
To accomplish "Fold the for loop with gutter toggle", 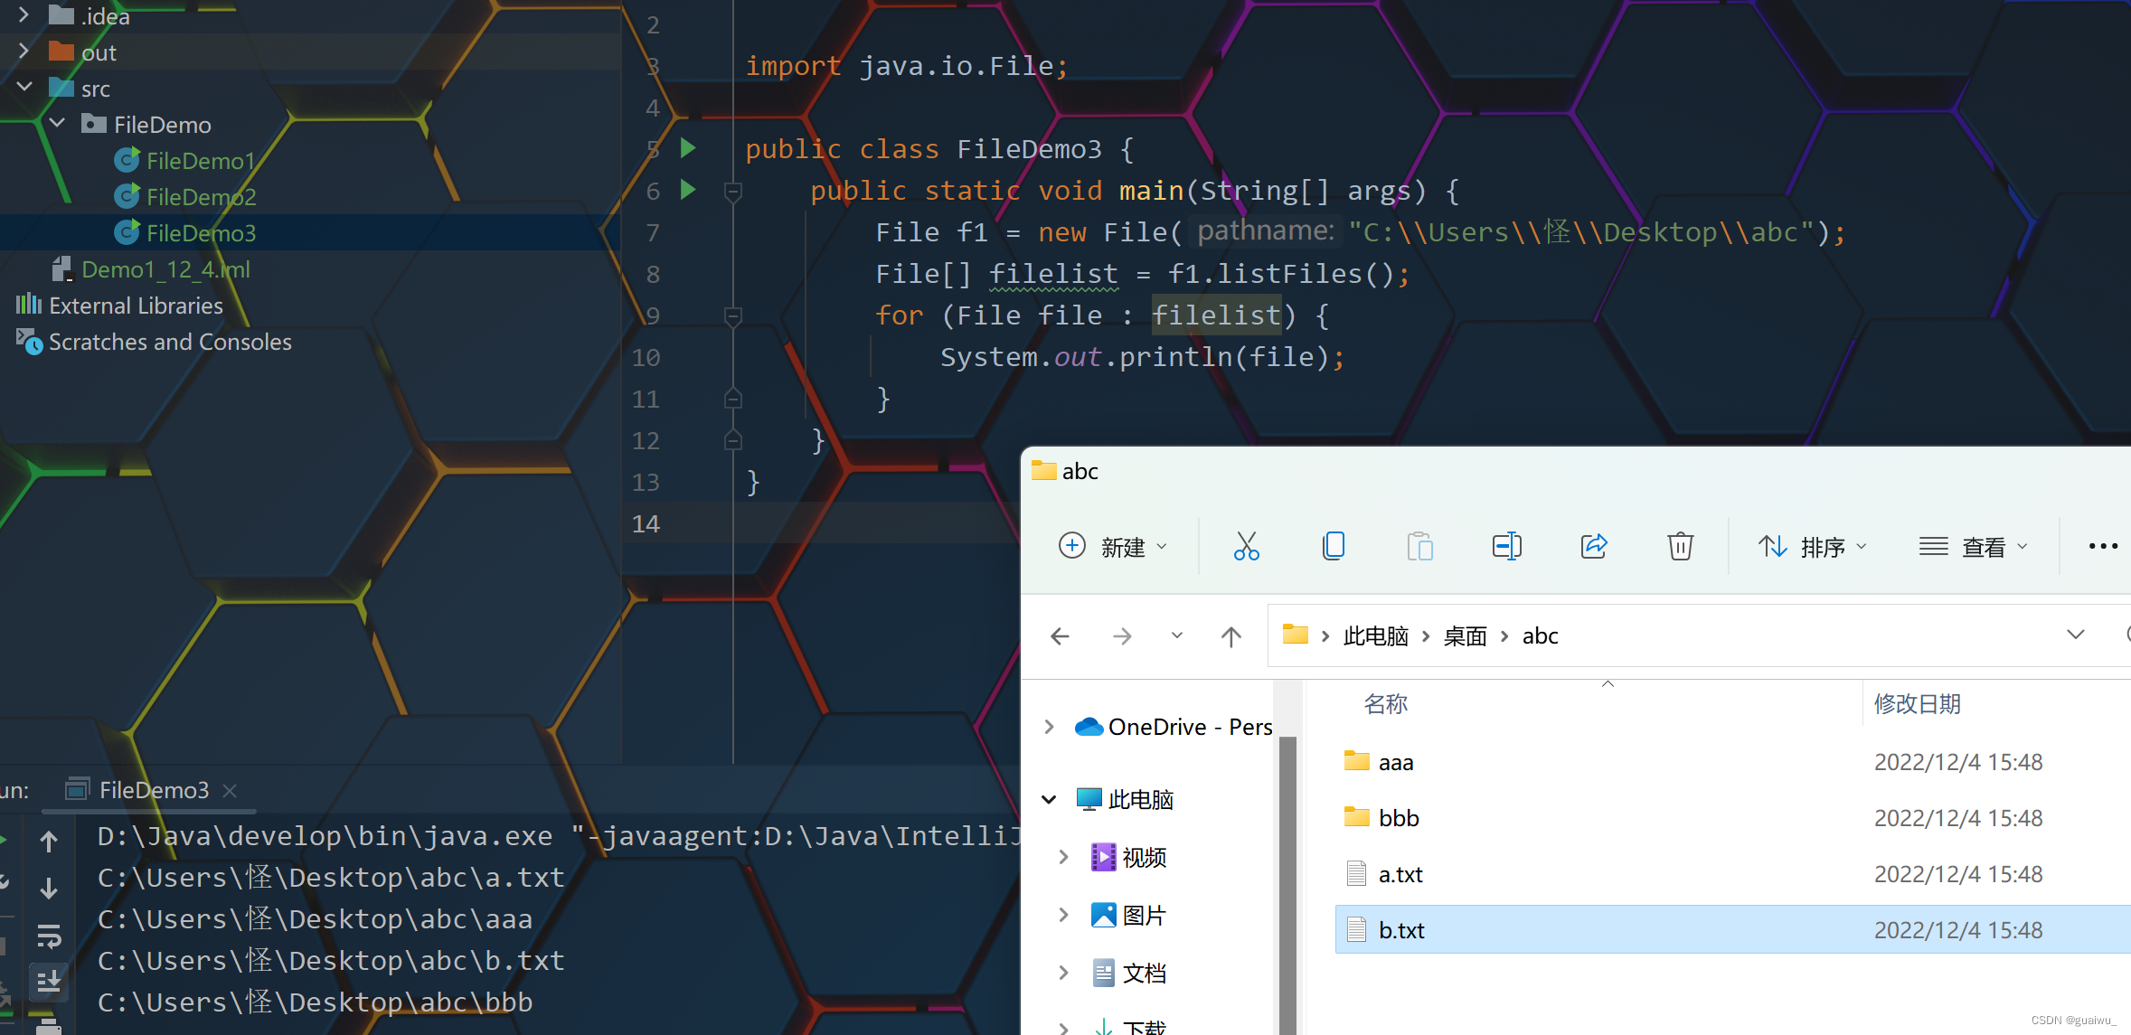I will click(x=733, y=315).
